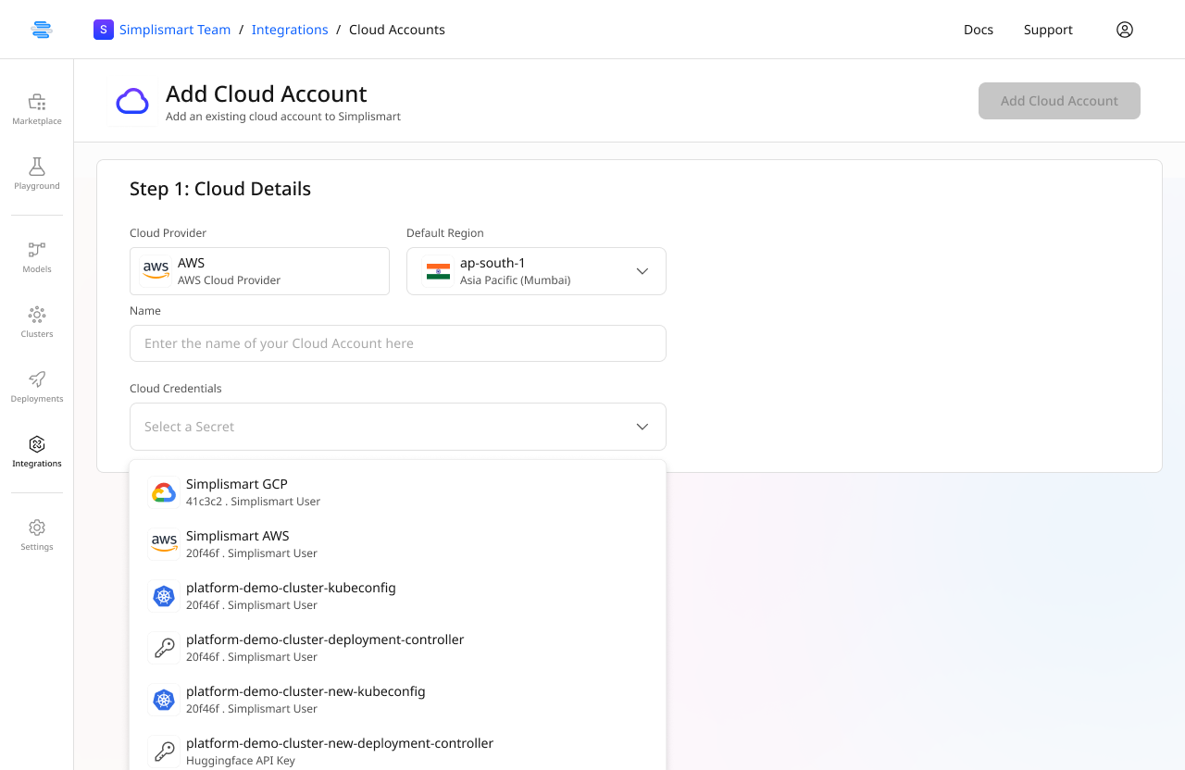Choose platform-demo-cluster-deployment-controller option

point(398,648)
